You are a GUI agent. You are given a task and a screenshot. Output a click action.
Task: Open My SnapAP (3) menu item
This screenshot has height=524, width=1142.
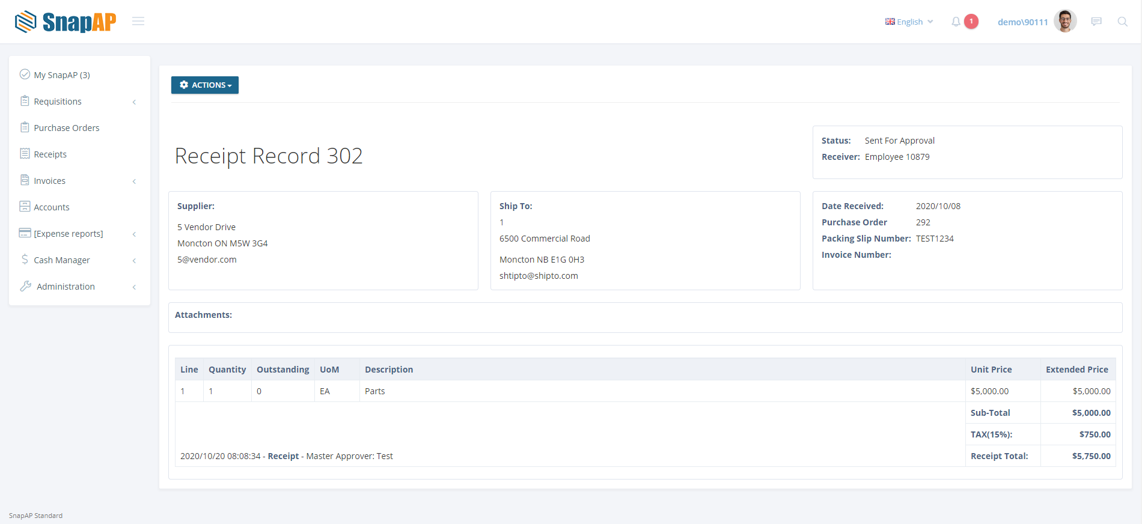(x=62, y=75)
